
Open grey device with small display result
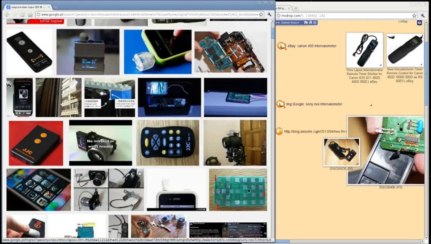click(88, 52)
